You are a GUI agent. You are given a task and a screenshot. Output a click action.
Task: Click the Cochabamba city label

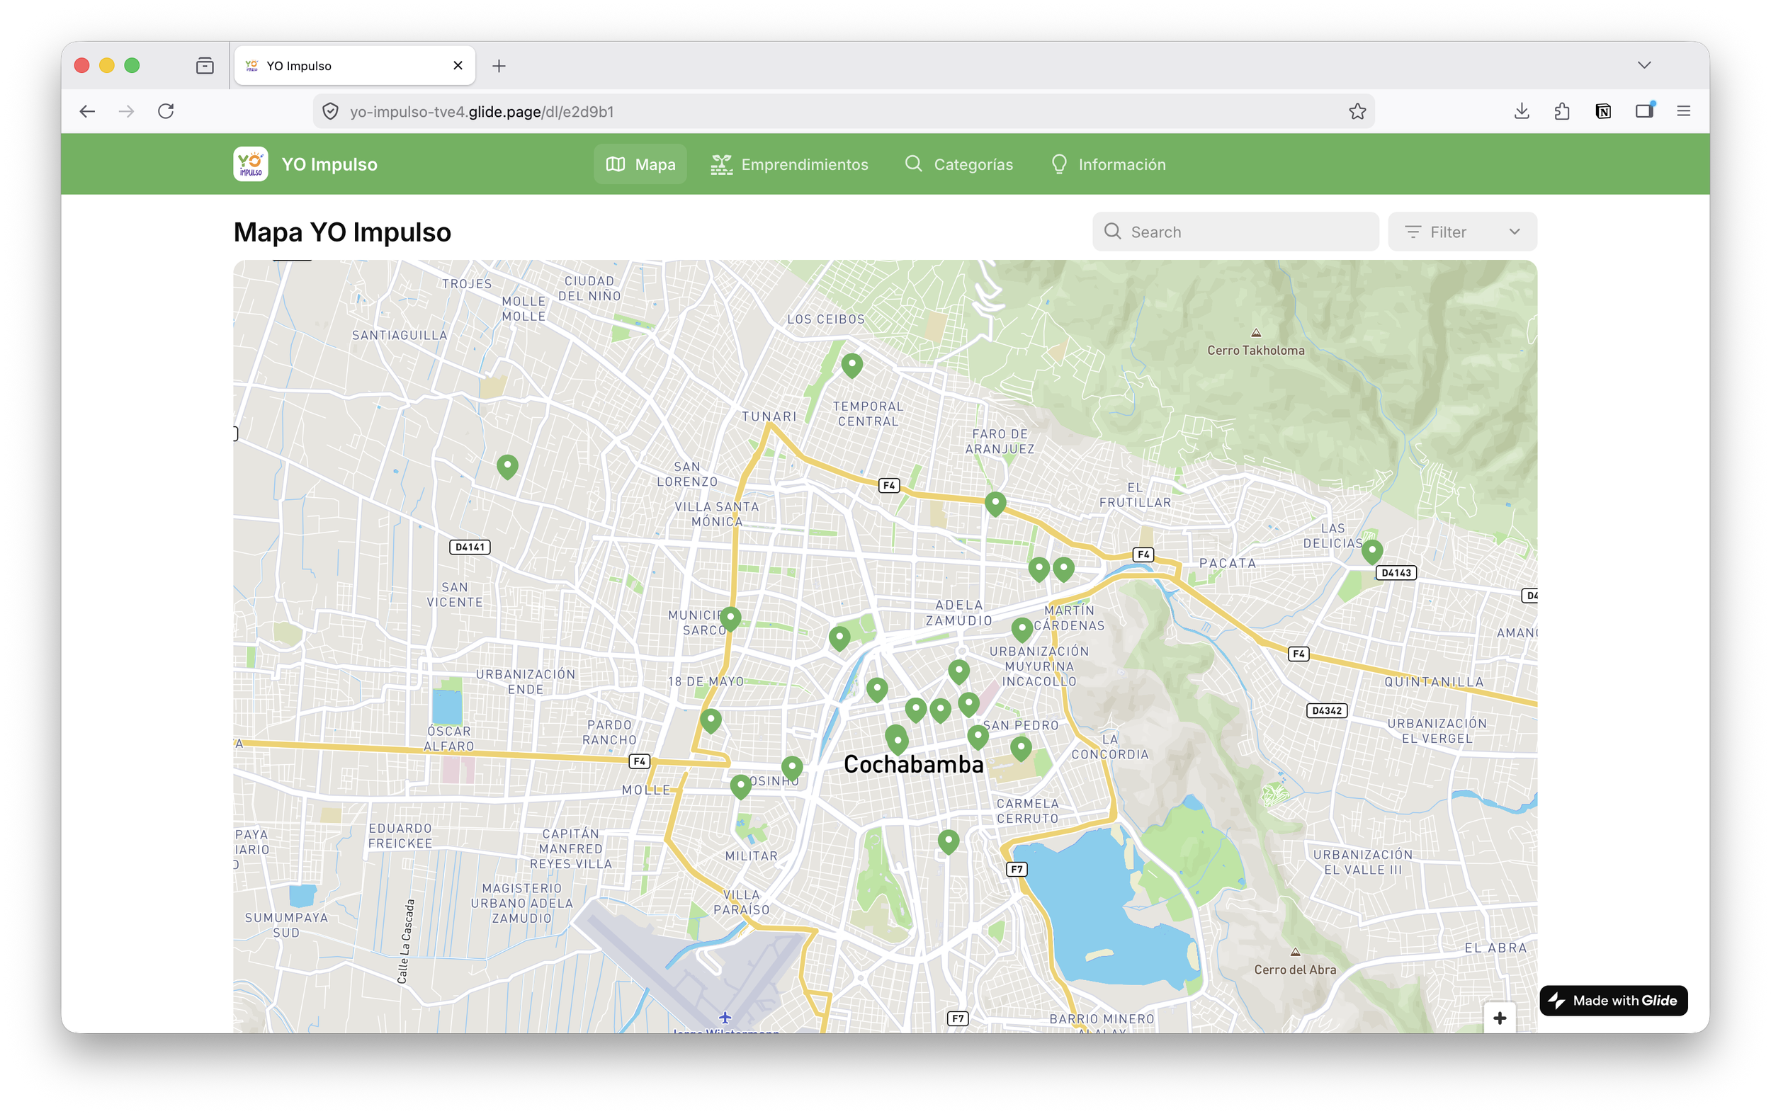913,765
